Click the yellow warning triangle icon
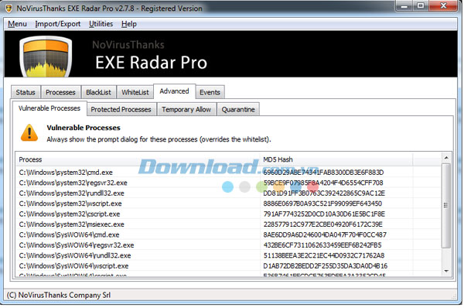The height and width of the screenshot is (308, 464). coord(29,132)
